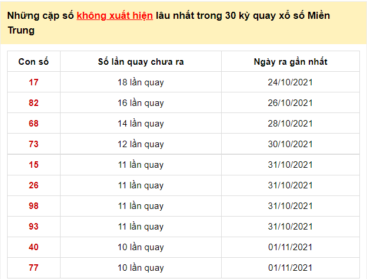Click the "18 lần quay" cell
Image resolution: width=367 pixels, height=279 pixels.
pyautogui.click(x=141, y=82)
